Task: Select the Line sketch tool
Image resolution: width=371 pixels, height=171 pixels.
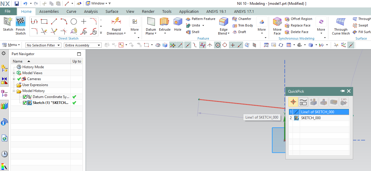Action: tap(54, 21)
